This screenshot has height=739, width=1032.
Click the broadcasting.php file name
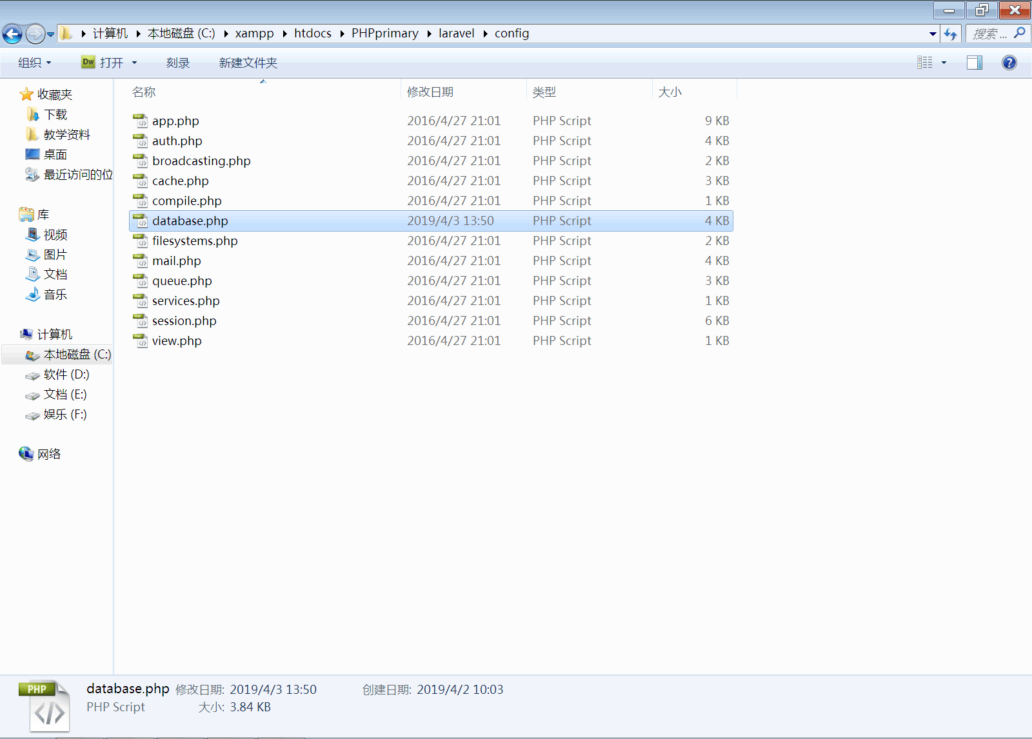point(201,161)
